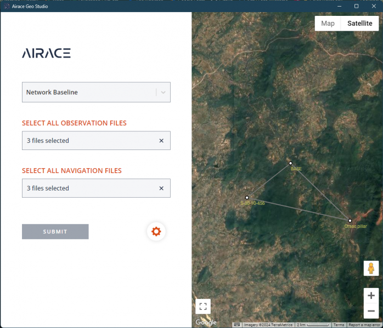The height and width of the screenshot is (328, 383).
Task: Select the Orsac pillar marker
Action: click(x=350, y=221)
